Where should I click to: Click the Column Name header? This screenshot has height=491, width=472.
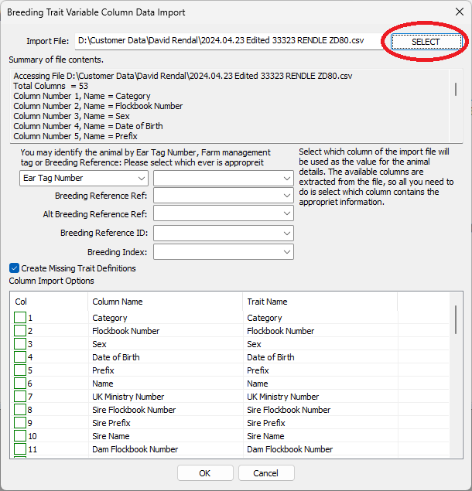pos(166,302)
